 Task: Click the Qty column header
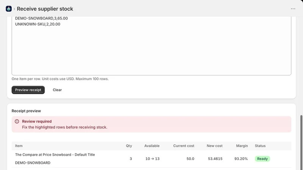(x=129, y=146)
